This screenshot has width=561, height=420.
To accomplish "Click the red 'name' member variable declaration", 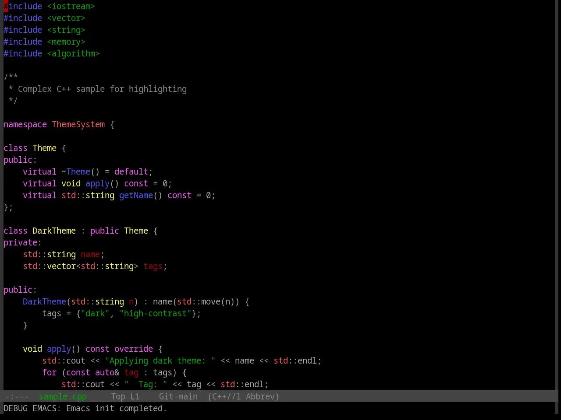I will pyautogui.click(x=90, y=254).
